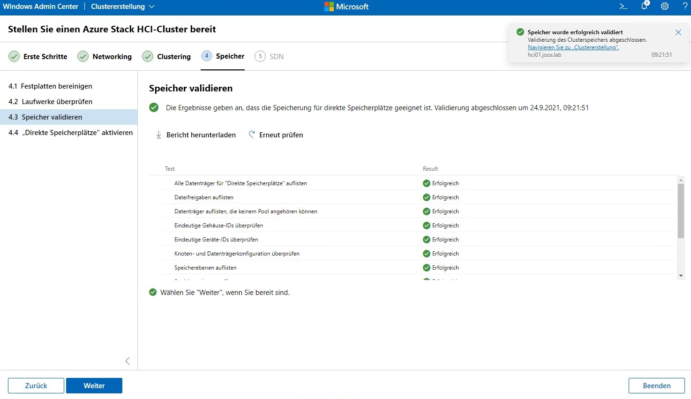The height and width of the screenshot is (399, 691).
Task: Click the Weiter button
Action: click(94, 385)
